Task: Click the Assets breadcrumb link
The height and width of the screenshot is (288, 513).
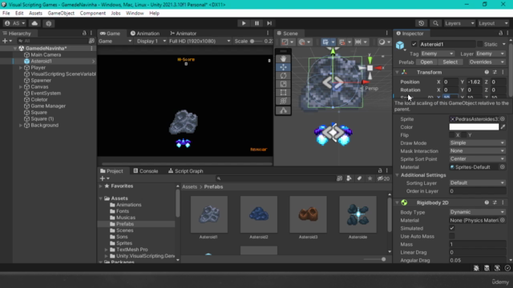Action: pyautogui.click(x=189, y=186)
